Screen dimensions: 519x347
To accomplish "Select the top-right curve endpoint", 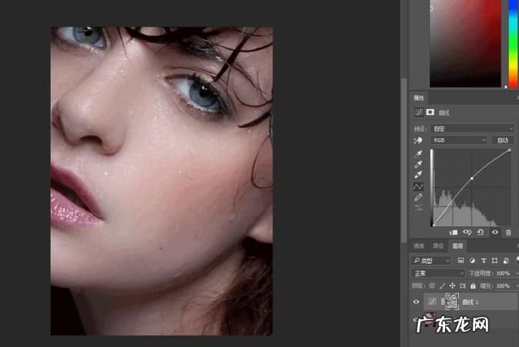I will coord(510,150).
